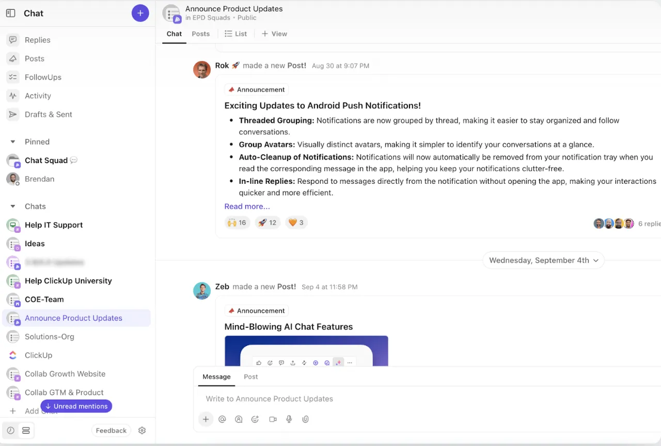
Task: Start a new chat with the purple plus button
Action: pos(140,13)
